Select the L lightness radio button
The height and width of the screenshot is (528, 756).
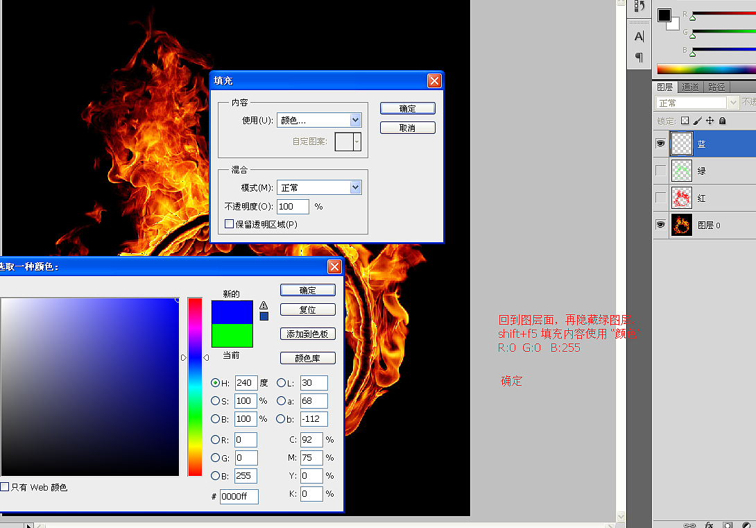tap(281, 383)
